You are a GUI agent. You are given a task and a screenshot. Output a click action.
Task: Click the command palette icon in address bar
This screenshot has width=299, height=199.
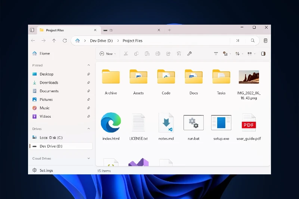tap(238, 41)
